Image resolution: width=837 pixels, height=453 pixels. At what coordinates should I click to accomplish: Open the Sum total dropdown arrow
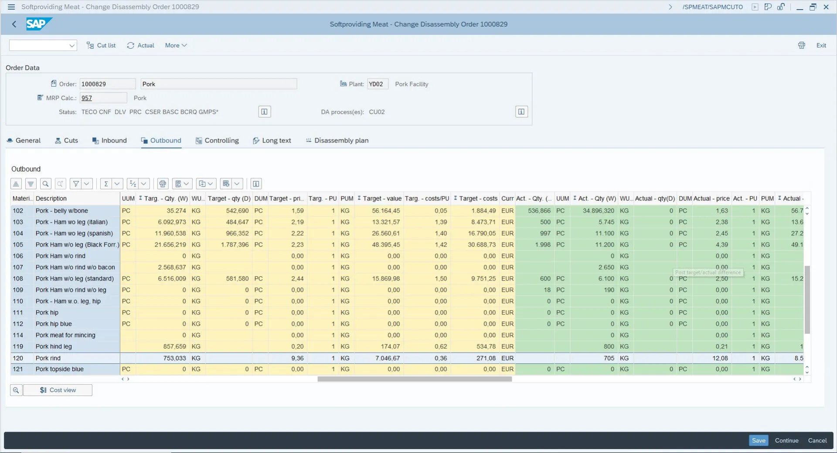click(x=117, y=184)
